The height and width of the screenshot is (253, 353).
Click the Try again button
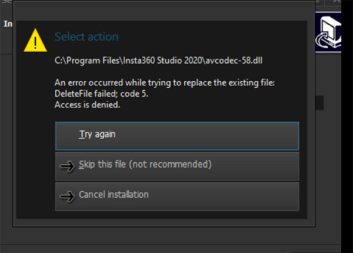tap(176, 135)
